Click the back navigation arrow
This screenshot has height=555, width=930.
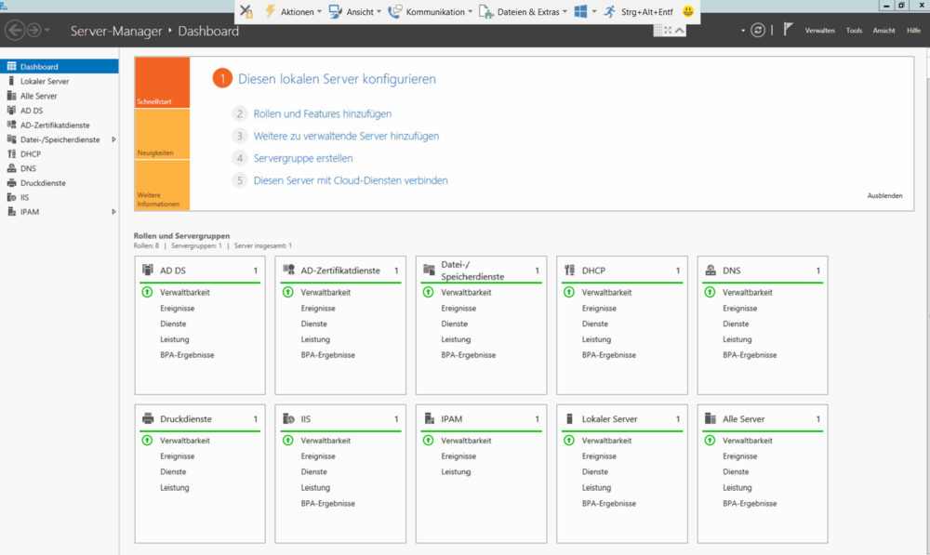click(x=15, y=30)
